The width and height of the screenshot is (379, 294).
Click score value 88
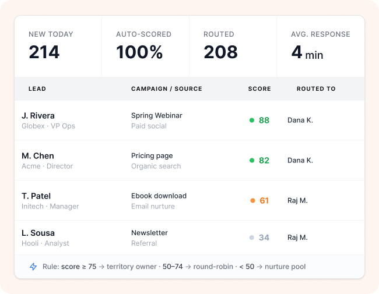264,120
